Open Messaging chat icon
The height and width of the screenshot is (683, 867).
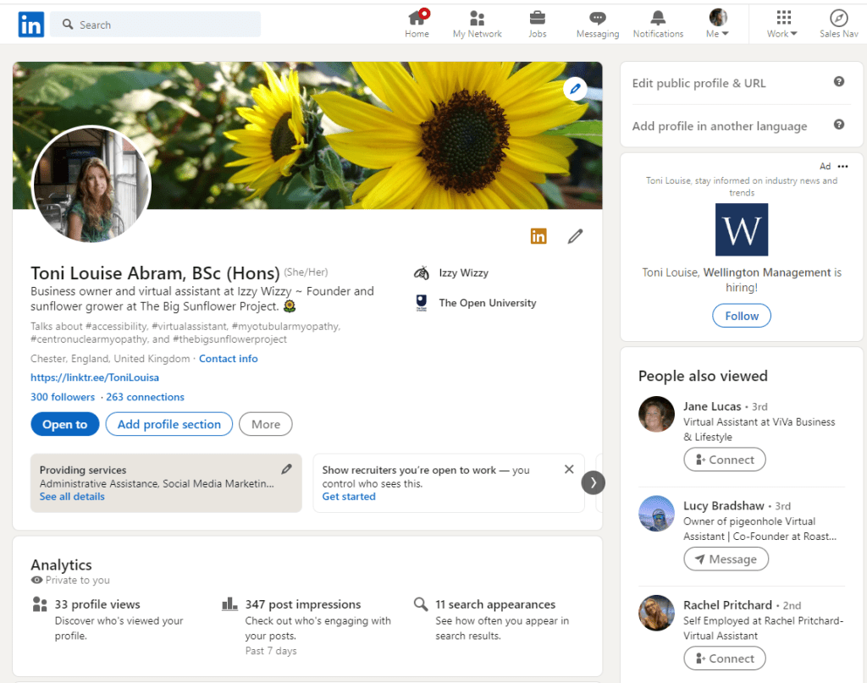click(598, 18)
